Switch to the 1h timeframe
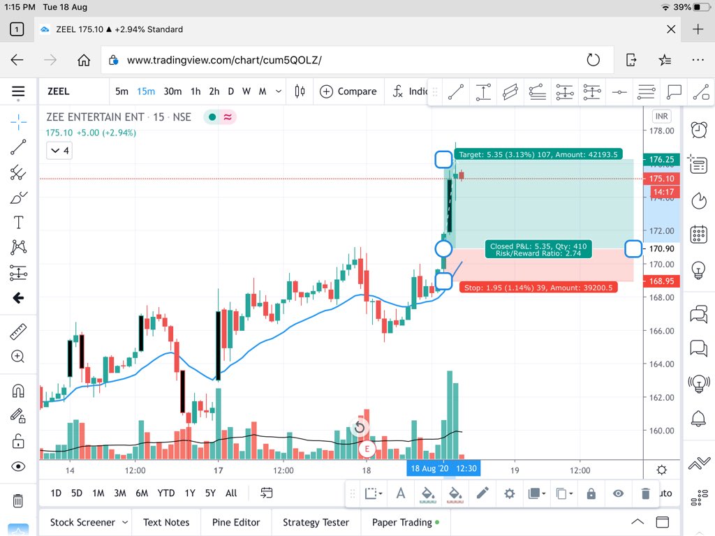Image resolution: width=715 pixels, height=536 pixels. (x=196, y=91)
